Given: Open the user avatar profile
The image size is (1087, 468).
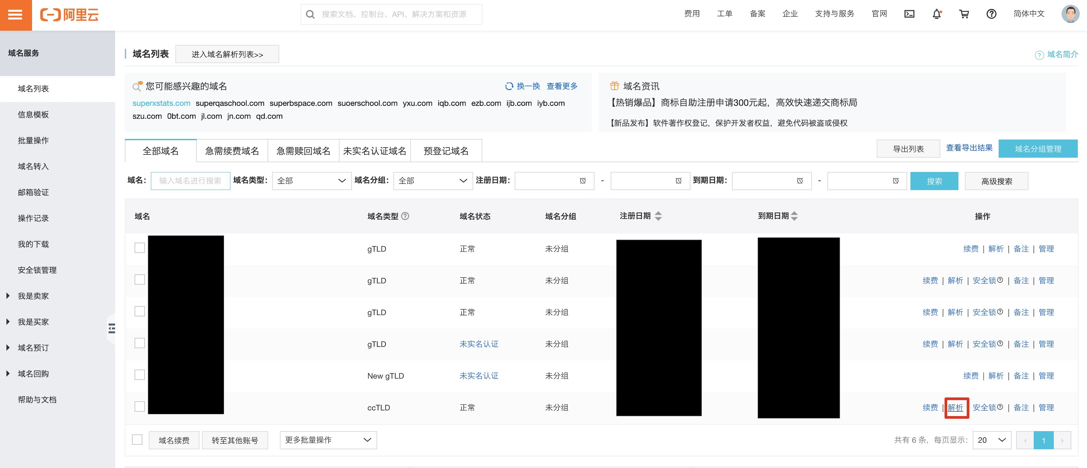Looking at the screenshot, I should coord(1070,14).
